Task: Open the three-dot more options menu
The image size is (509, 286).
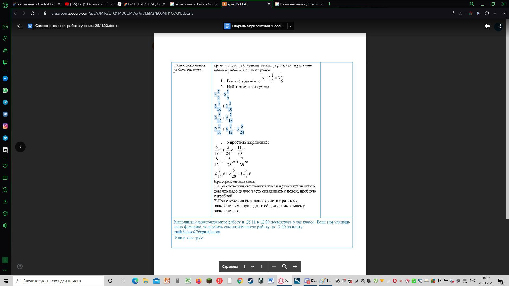Action: point(500,26)
